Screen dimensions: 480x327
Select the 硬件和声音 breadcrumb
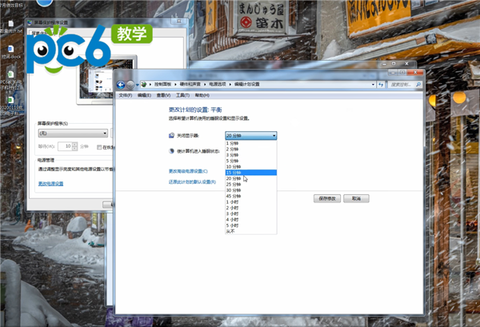pyautogui.click(x=190, y=84)
